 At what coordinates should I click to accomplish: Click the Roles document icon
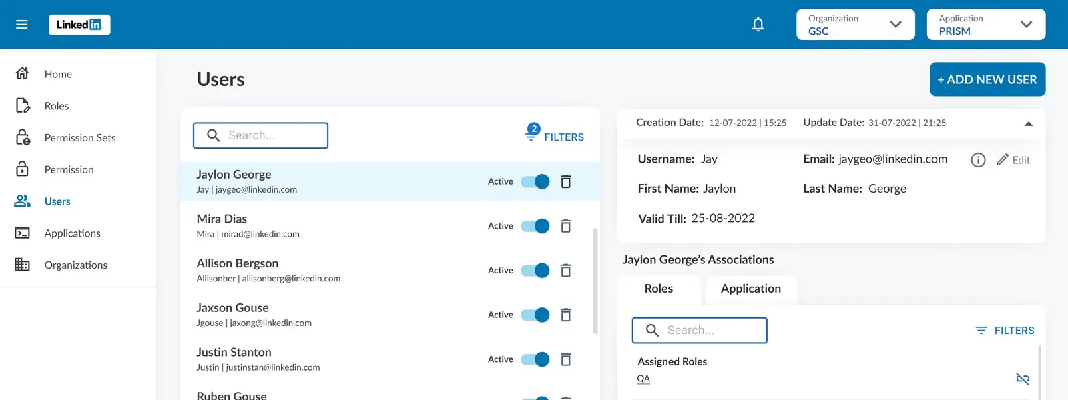tap(22, 105)
